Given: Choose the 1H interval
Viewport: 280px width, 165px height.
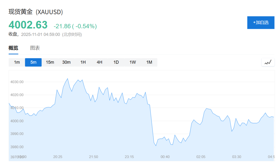Looking at the screenshot, I should tap(83, 62).
